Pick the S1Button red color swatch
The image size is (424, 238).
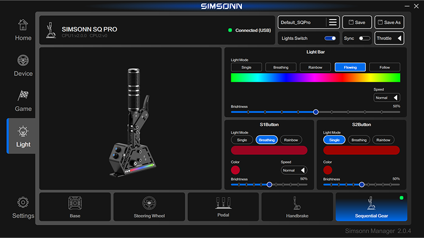(x=235, y=170)
